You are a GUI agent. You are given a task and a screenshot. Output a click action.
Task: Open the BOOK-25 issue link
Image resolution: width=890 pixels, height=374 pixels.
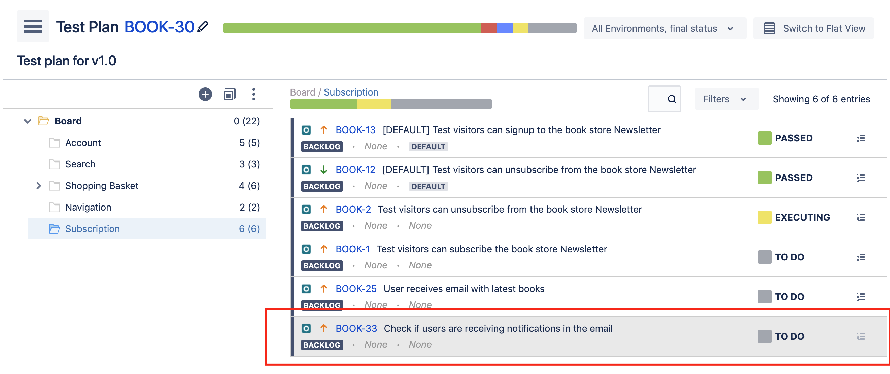[356, 289]
